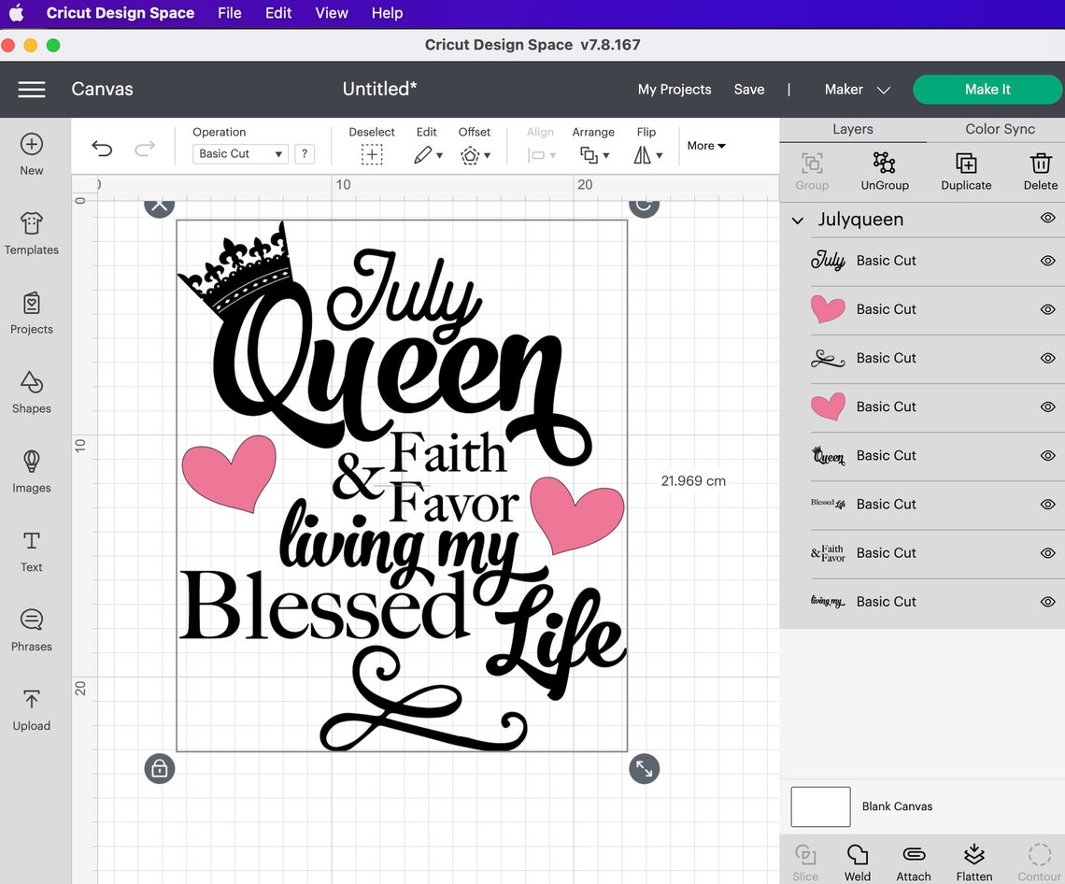This screenshot has height=884, width=1065.
Task: Open the View menu
Action: coord(331,13)
